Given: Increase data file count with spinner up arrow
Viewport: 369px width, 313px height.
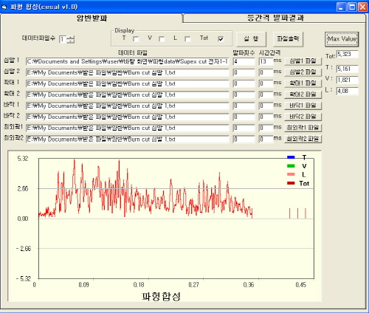Looking at the screenshot, I should (x=71, y=37).
